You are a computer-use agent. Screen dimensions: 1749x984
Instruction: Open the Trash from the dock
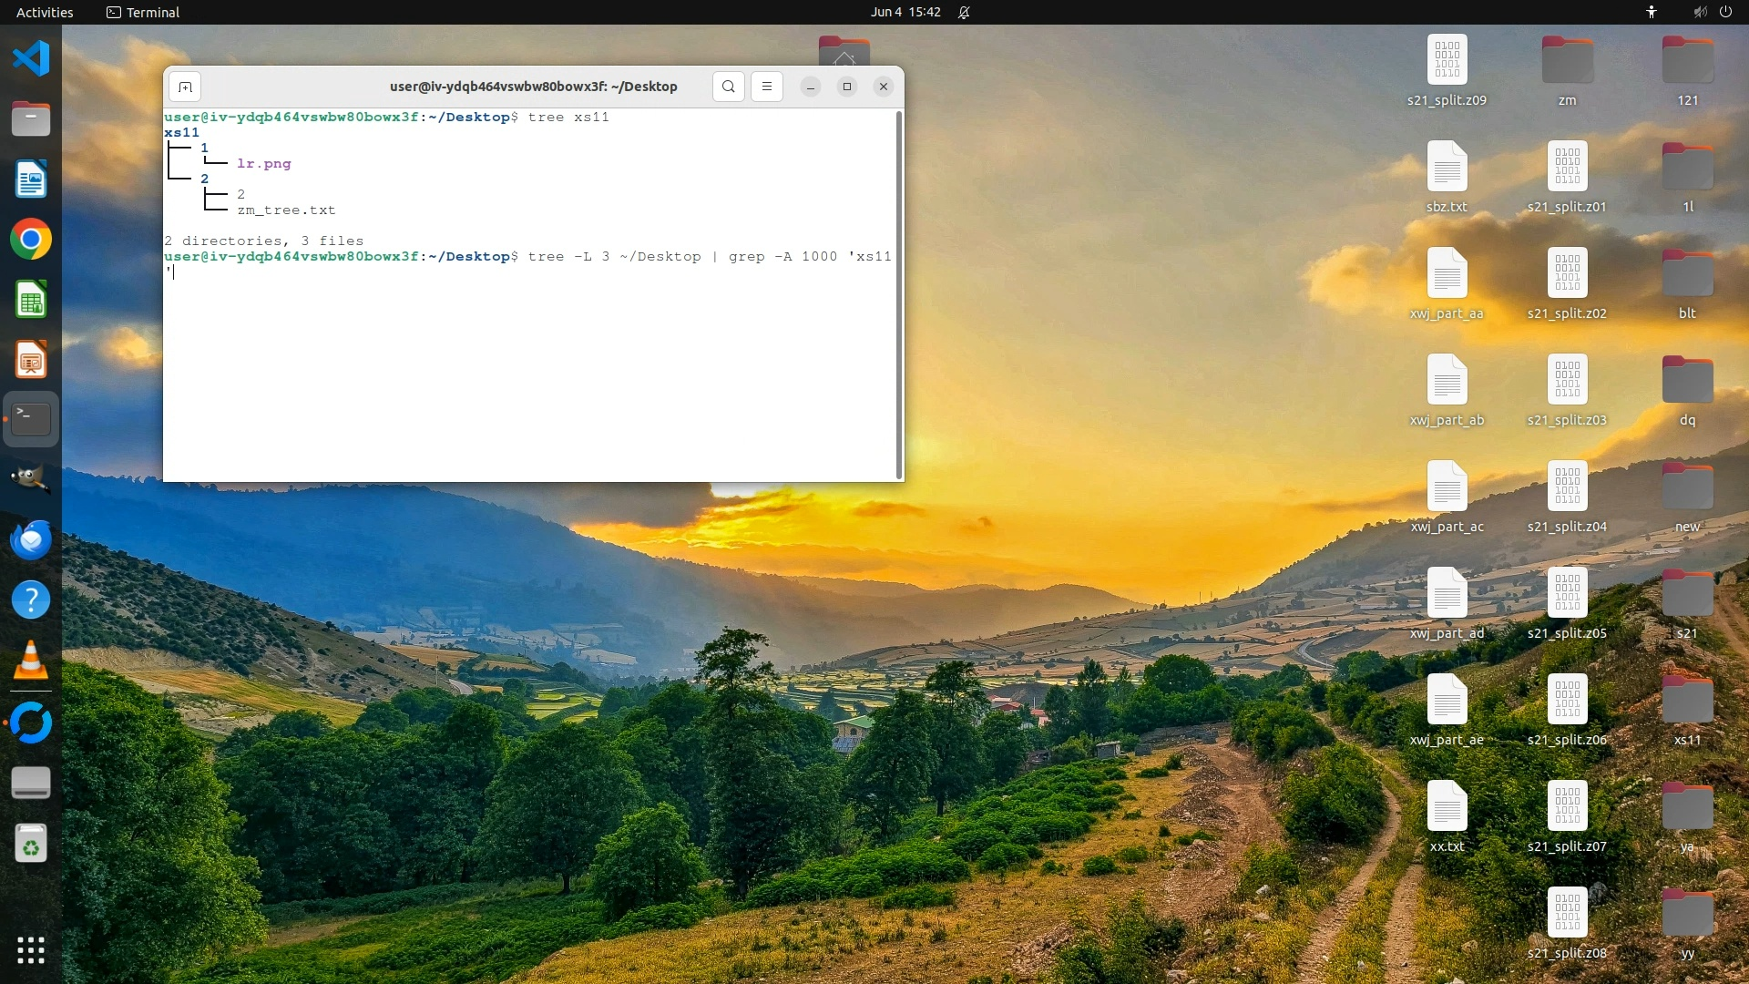click(x=31, y=844)
